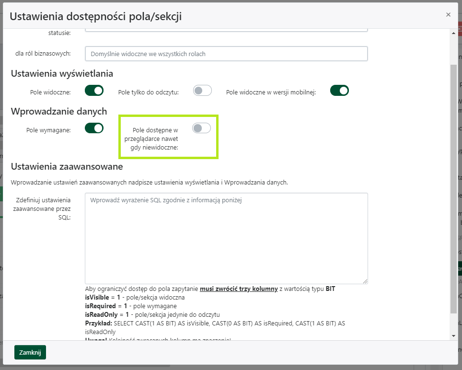462x370 pixels.
Task: Open the partially visible 'statusie' selector field
Action: point(226,30)
